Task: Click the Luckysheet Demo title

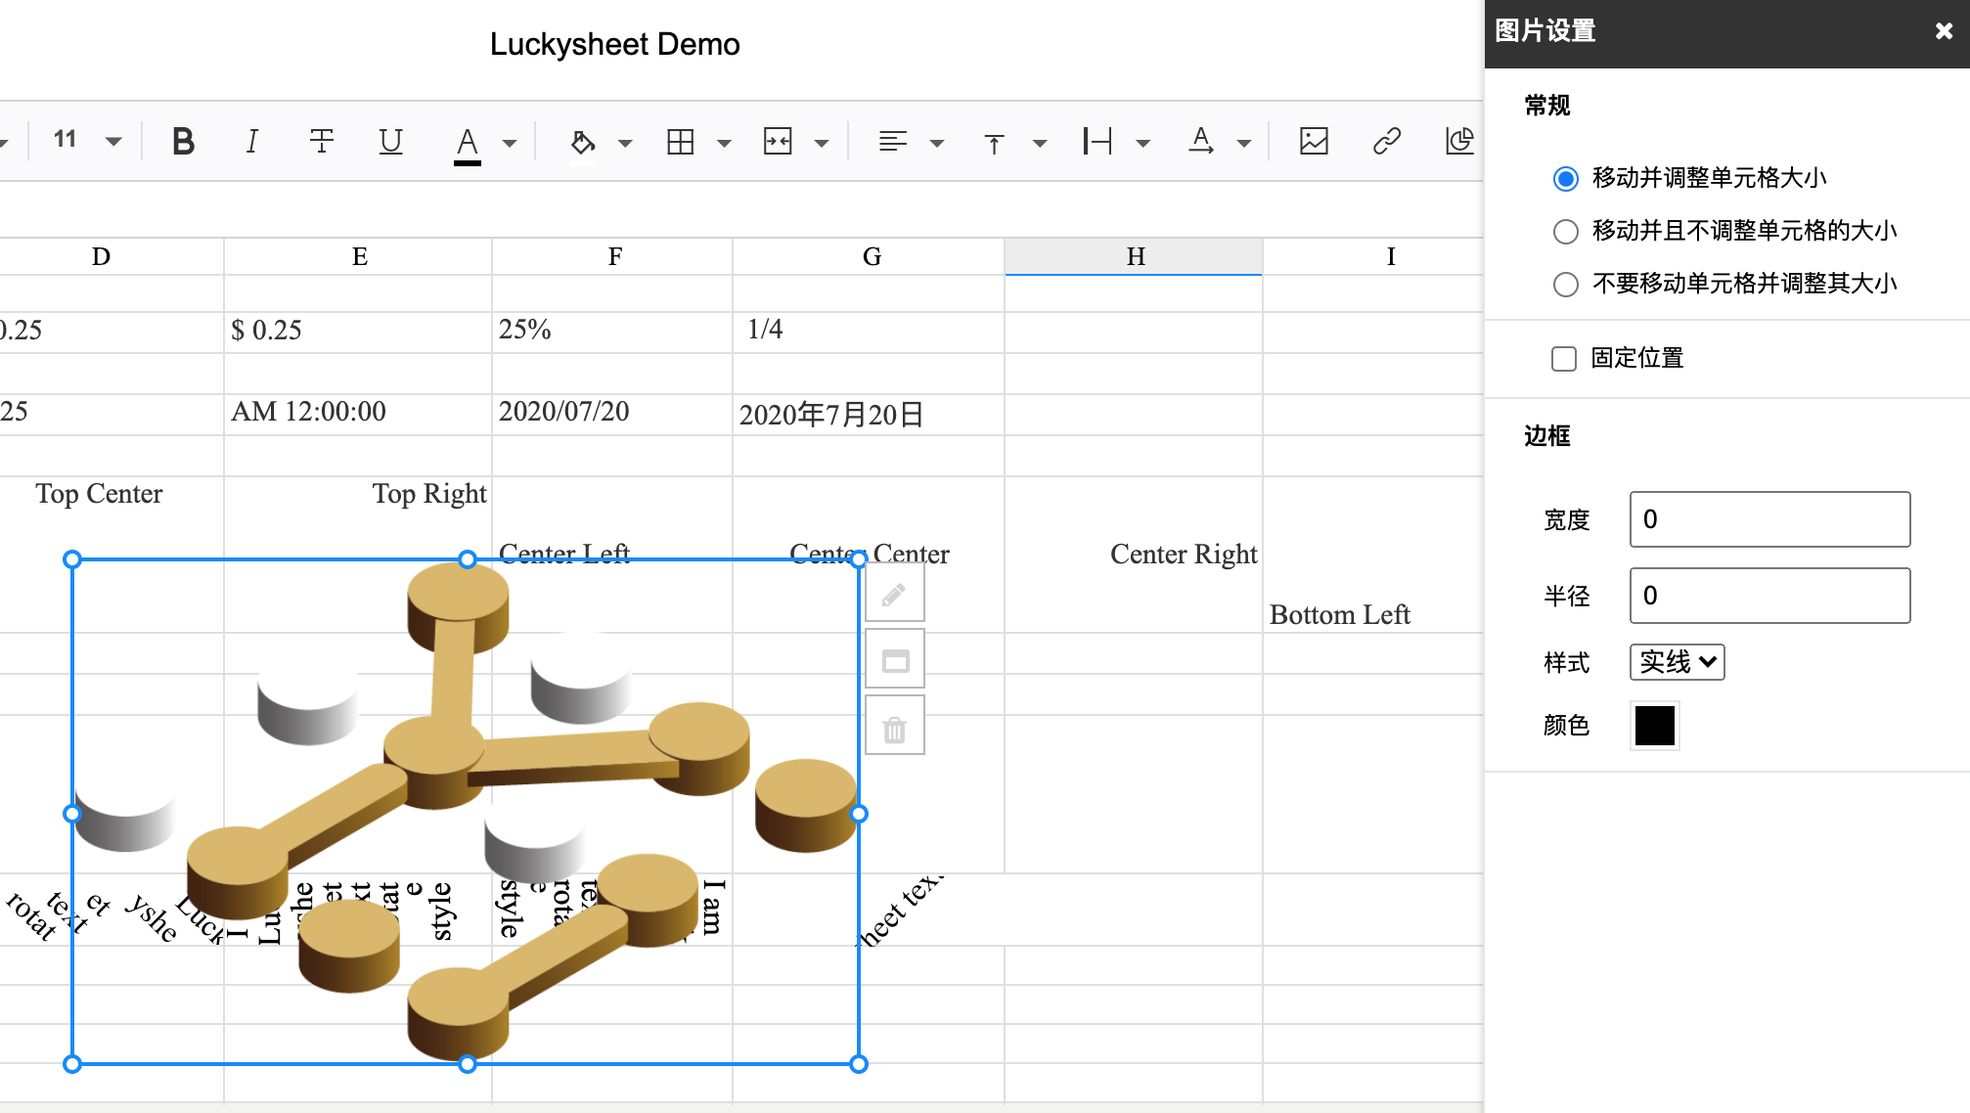Action: pos(614,44)
